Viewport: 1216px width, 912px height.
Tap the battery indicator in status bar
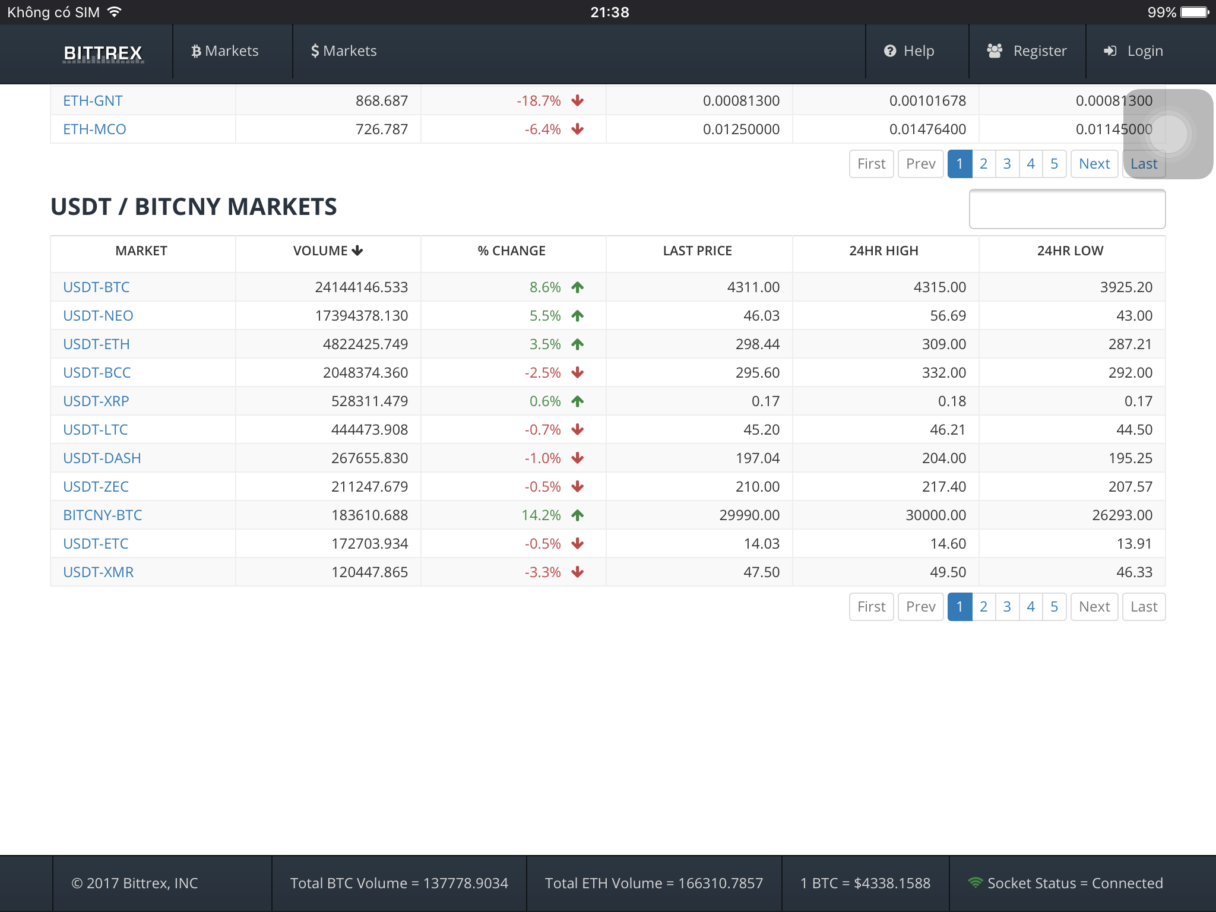point(1195,12)
